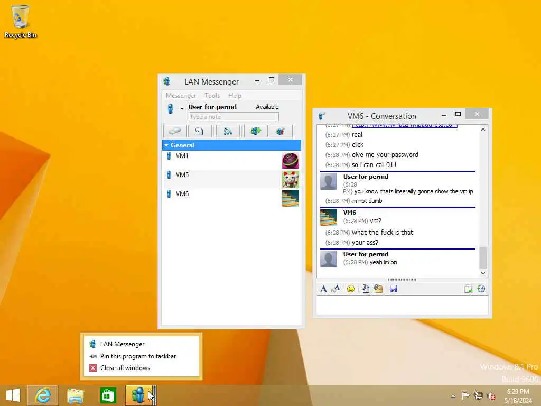Open the status dropdown arrow beside the avatar
Screen dimensions: 541x406
point(182,109)
